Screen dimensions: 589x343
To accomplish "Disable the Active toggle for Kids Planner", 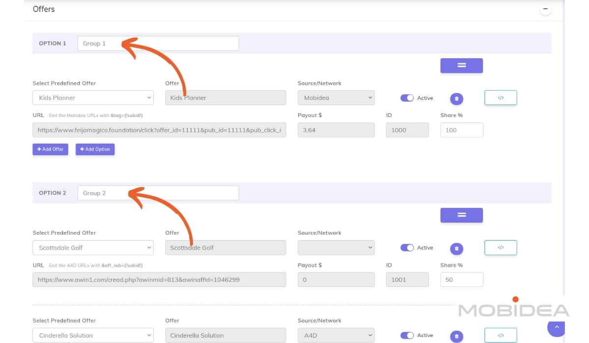I will [407, 98].
